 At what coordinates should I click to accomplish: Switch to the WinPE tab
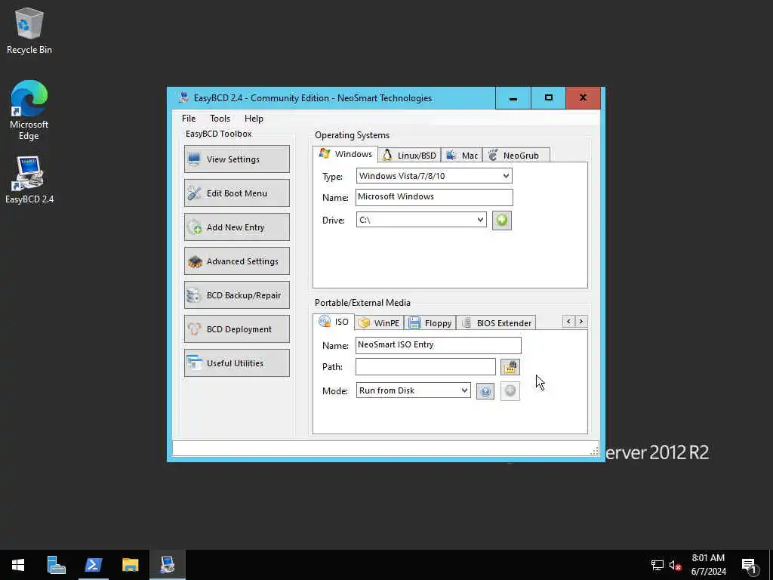[x=380, y=323]
